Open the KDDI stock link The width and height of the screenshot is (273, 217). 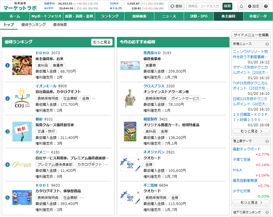click(x=42, y=185)
